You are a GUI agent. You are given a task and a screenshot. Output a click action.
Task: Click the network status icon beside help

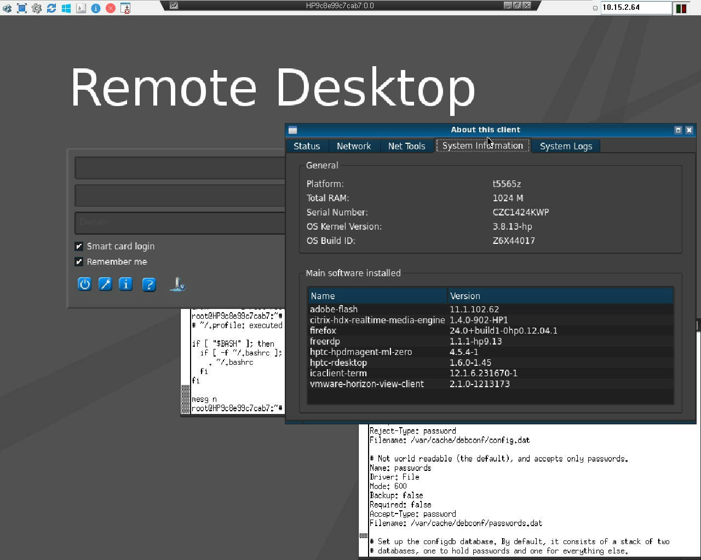(177, 284)
